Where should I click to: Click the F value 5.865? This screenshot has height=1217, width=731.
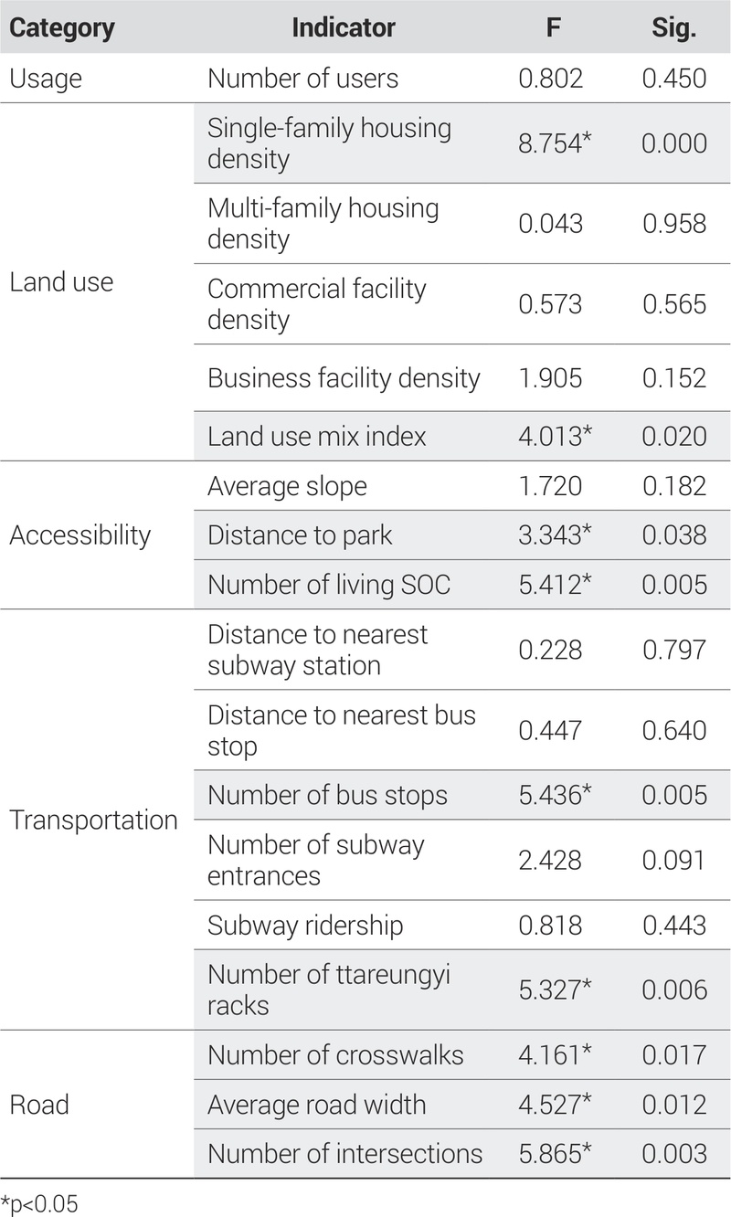(x=555, y=1154)
